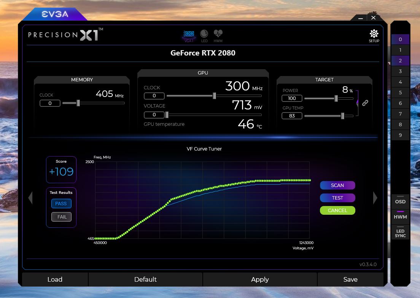Image resolution: width=420 pixels, height=298 pixels.
Task: Open the LED control icon
Action: [x=204, y=36]
